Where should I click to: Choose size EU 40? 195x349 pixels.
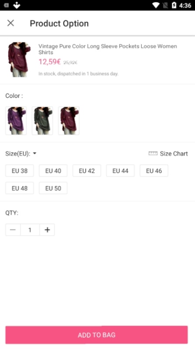coord(53,171)
